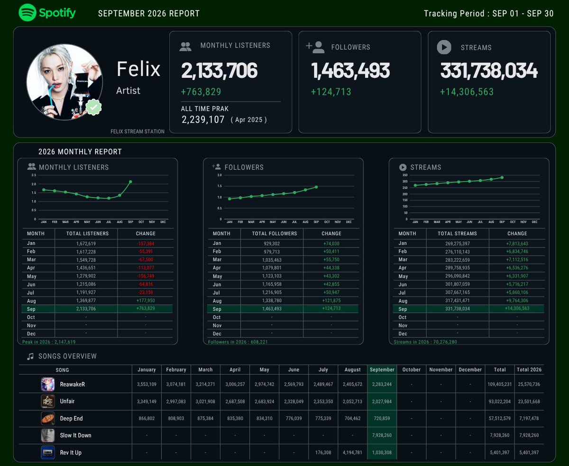
Task: Click the Tracking Period SEP 01 - SEP 30 text
Action: tap(489, 13)
